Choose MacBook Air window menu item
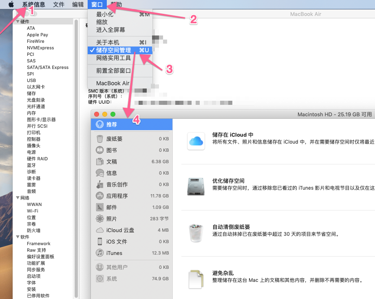375x299 pixels. click(x=120, y=83)
